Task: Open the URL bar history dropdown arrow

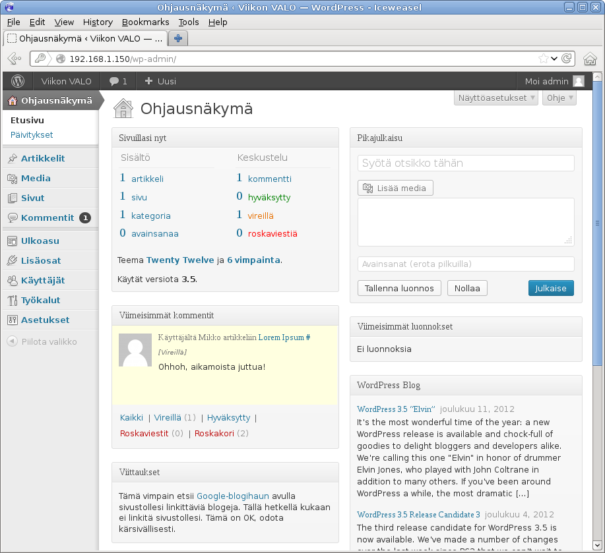Action: pyautogui.click(x=554, y=59)
